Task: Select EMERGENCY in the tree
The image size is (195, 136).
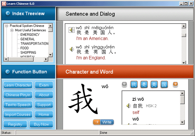Action: (x=30, y=35)
